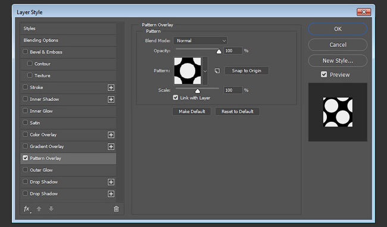Move effect down with the down arrow icon
The height and width of the screenshot is (227, 387).
tap(51, 209)
